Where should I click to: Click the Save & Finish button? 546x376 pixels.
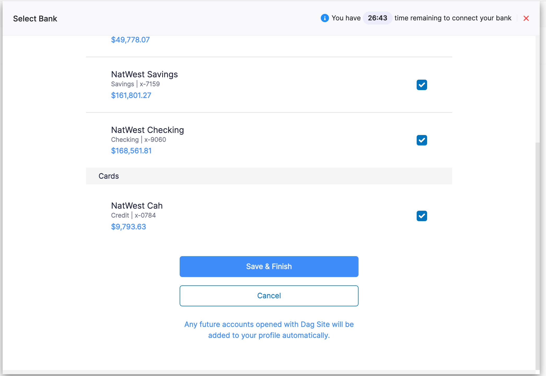point(269,266)
